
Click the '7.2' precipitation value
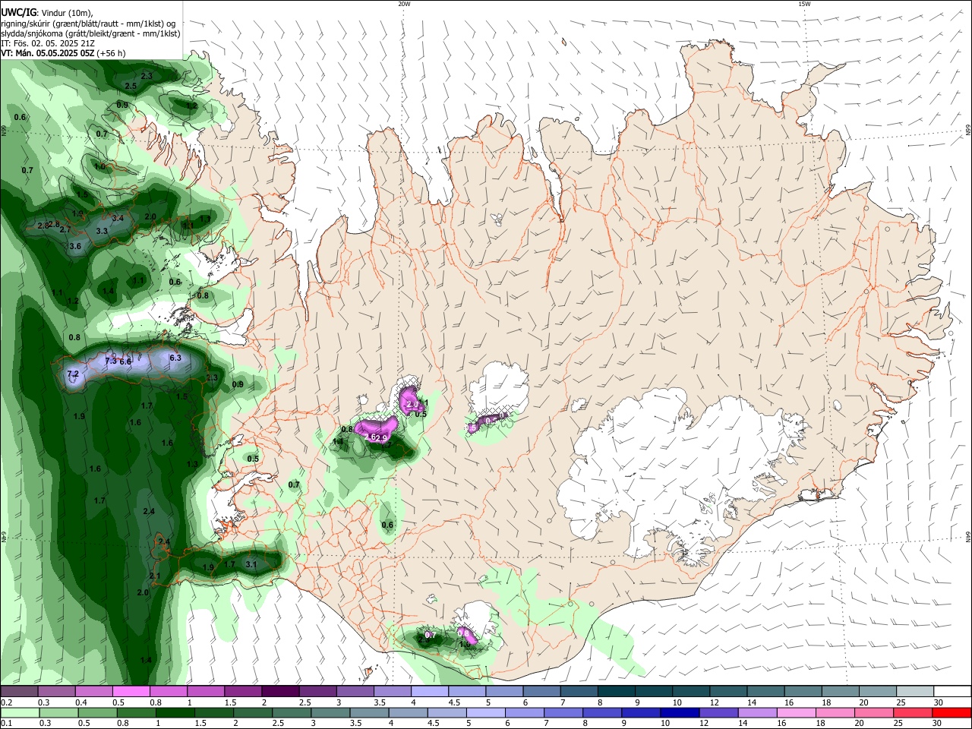73,374
